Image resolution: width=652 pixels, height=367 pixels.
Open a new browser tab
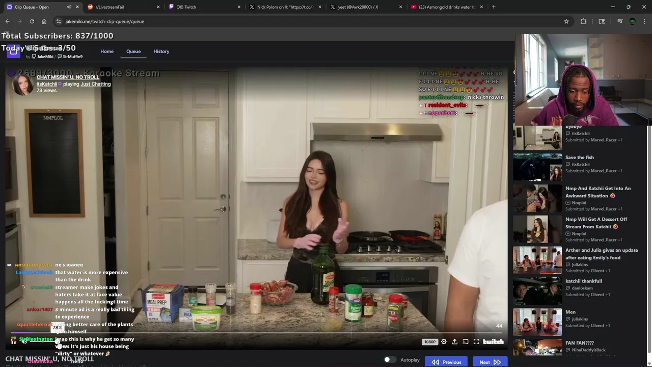(x=494, y=7)
